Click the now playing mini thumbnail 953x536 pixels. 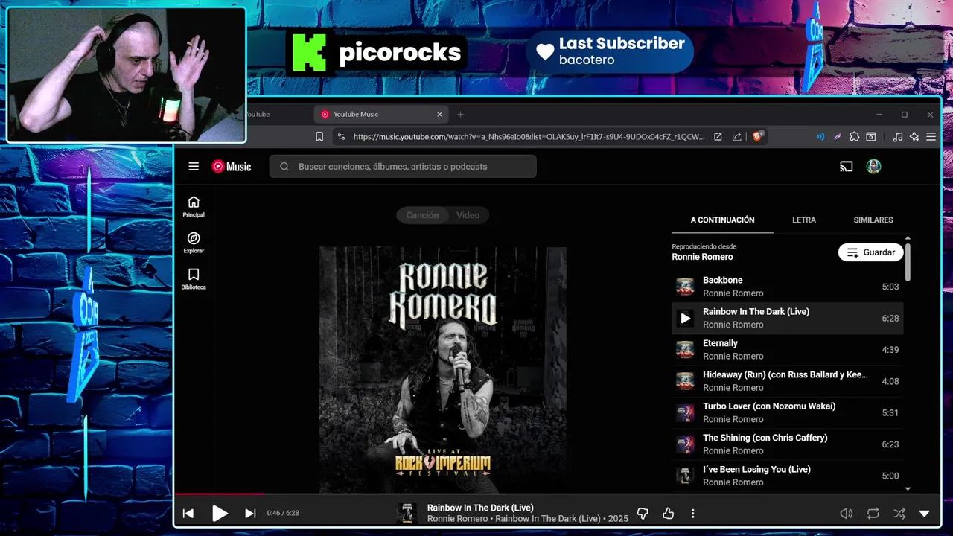pyautogui.click(x=407, y=513)
